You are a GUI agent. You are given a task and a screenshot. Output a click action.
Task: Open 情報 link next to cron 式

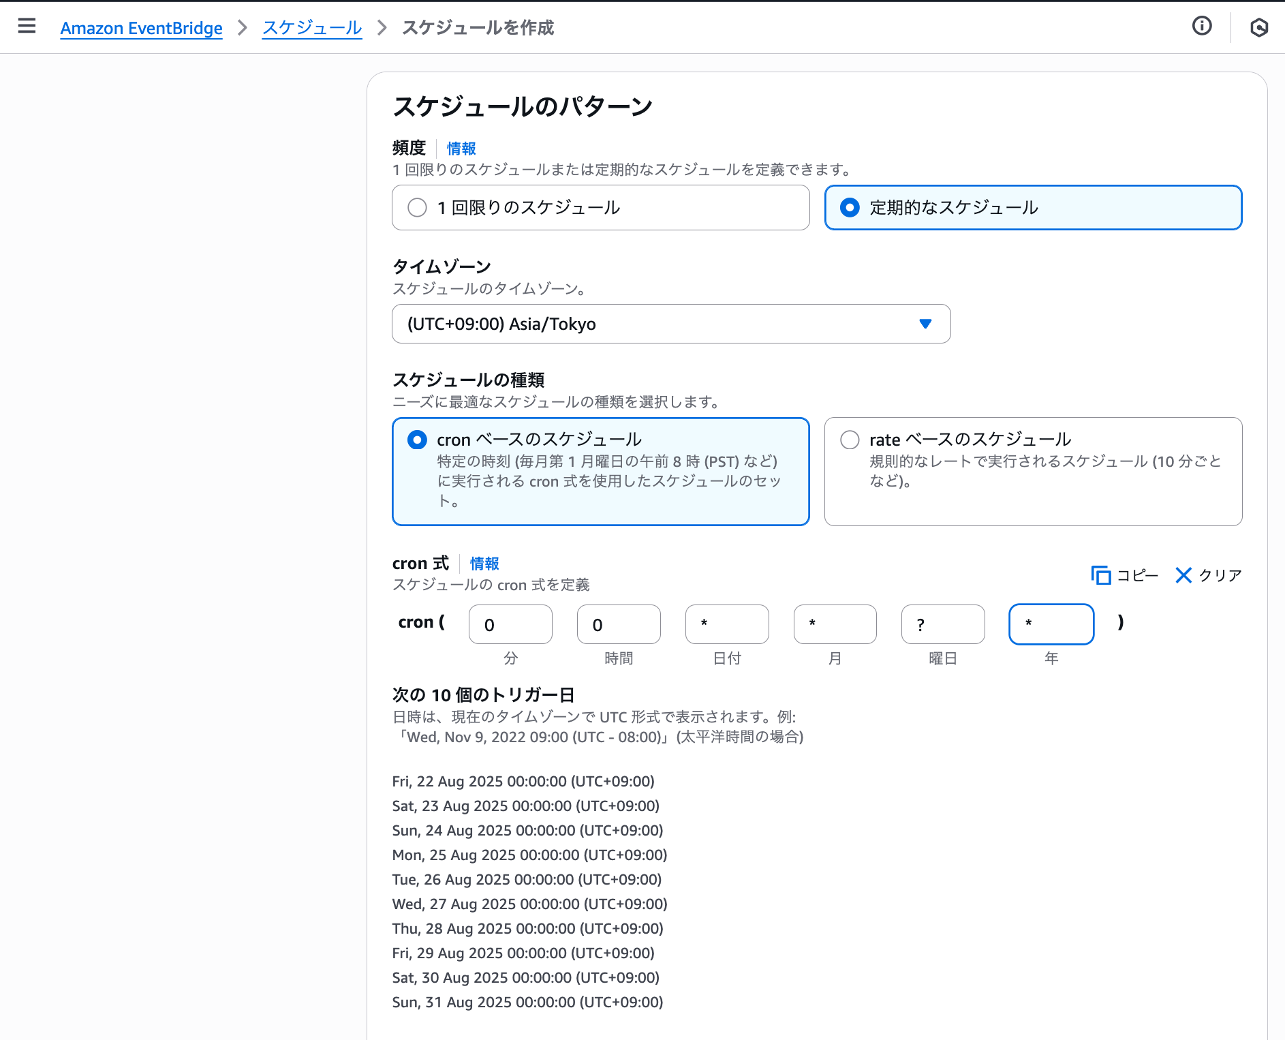(484, 564)
